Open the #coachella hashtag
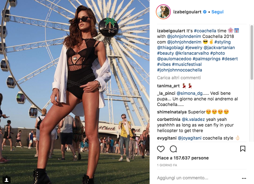 pos(205,31)
